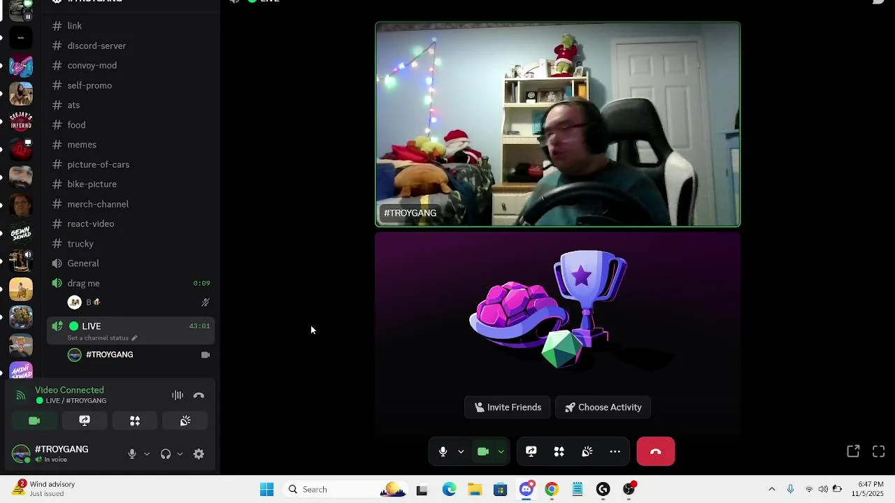Start an activity from Video Connected panel
This screenshot has width=895, height=503.
(x=135, y=421)
